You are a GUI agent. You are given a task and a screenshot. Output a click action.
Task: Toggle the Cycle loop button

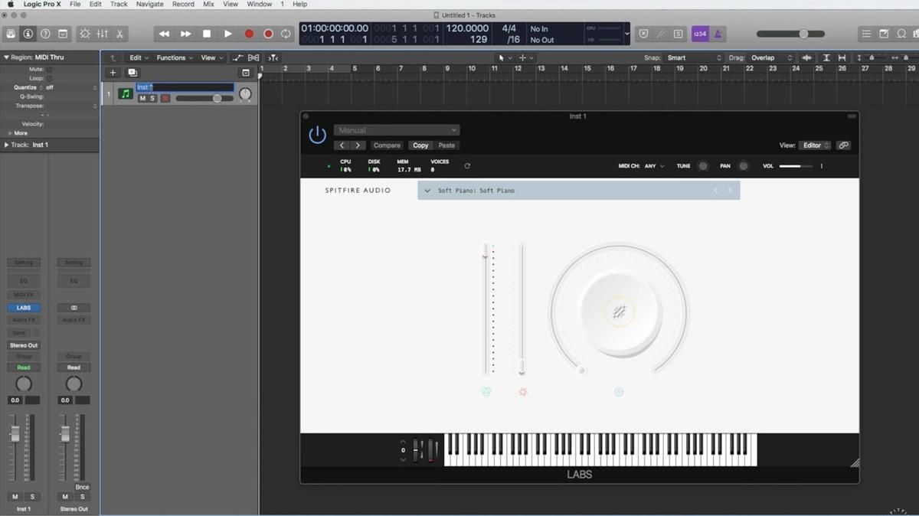(x=286, y=34)
